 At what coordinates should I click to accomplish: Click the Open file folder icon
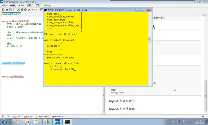pos(7,9)
